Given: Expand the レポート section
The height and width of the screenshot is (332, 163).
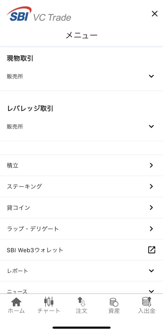Looking at the screenshot, I should point(82,271).
